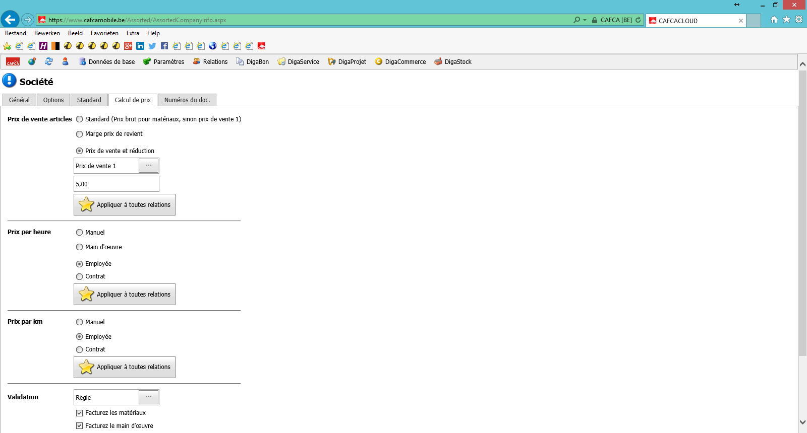Select Manuel under Prix par km
Image resolution: width=807 pixels, height=433 pixels.
coord(79,322)
